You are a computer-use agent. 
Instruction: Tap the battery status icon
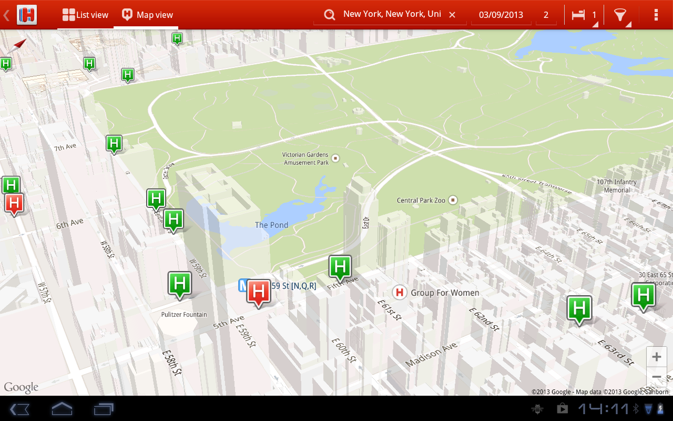pyautogui.click(x=660, y=409)
